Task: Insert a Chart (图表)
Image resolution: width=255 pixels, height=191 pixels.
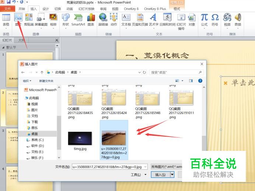Action: [91, 20]
